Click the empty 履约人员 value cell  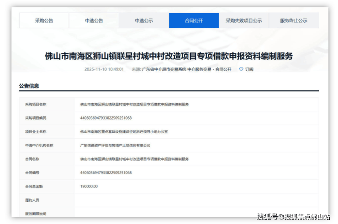point(196,200)
